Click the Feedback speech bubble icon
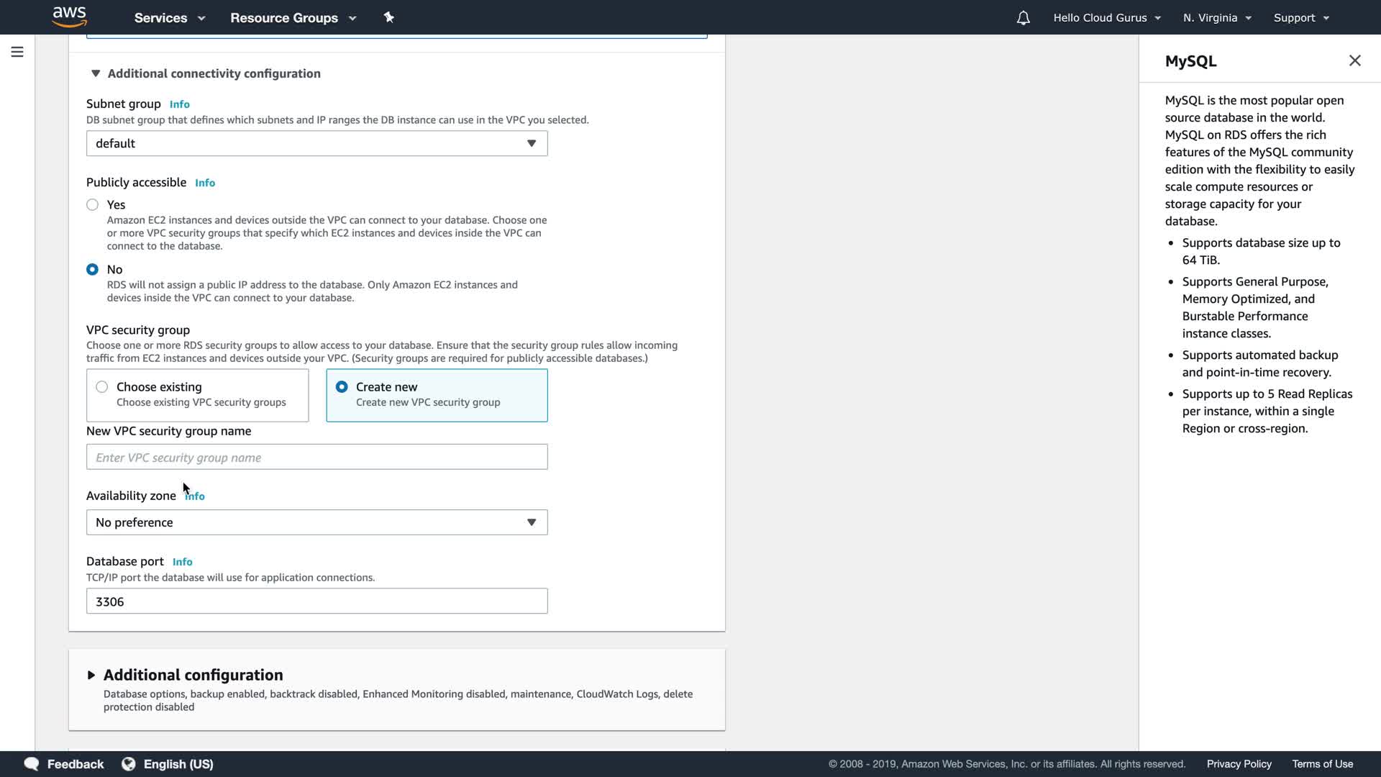 [32, 764]
